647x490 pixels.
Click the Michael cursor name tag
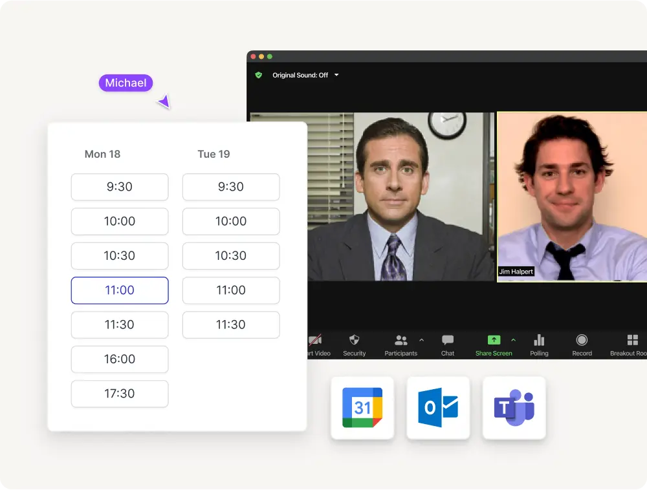[x=126, y=83]
